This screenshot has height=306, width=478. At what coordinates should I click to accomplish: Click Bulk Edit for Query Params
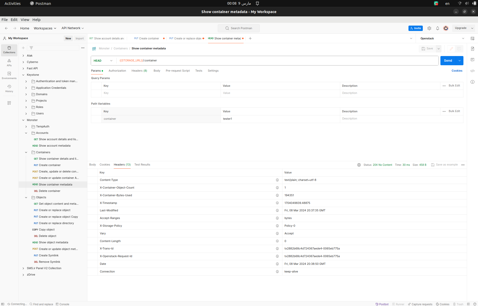tap(454, 86)
